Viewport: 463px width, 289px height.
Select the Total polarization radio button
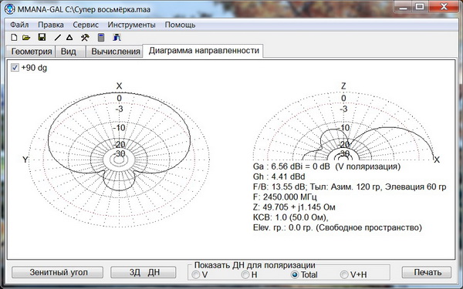click(295, 275)
